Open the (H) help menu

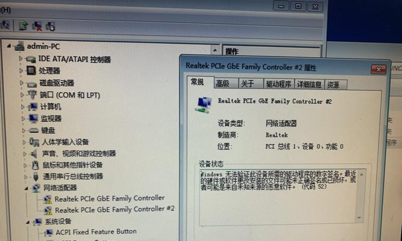click(5, 10)
